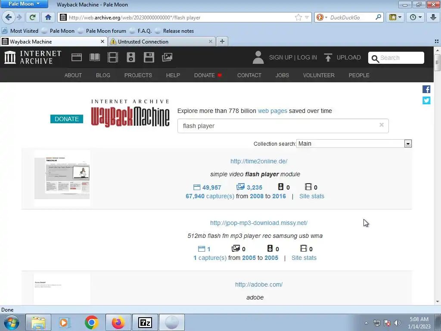Open the DONATE menu item with heart
The width and height of the screenshot is (441, 331).
(208, 75)
